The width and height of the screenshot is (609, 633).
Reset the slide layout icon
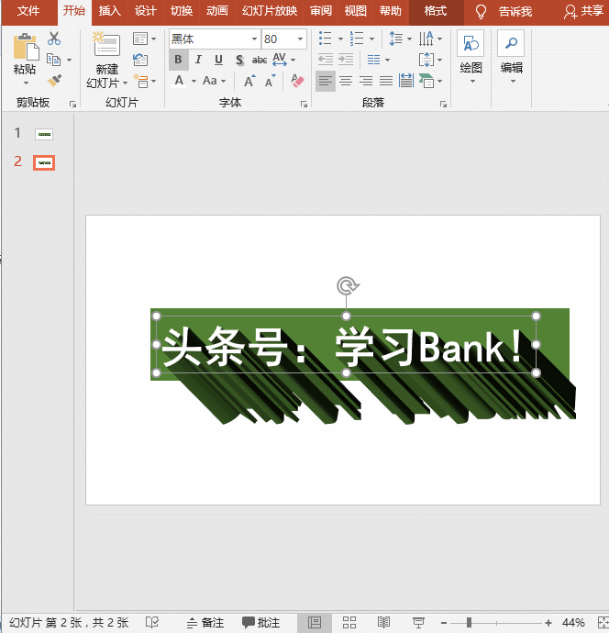(x=140, y=60)
